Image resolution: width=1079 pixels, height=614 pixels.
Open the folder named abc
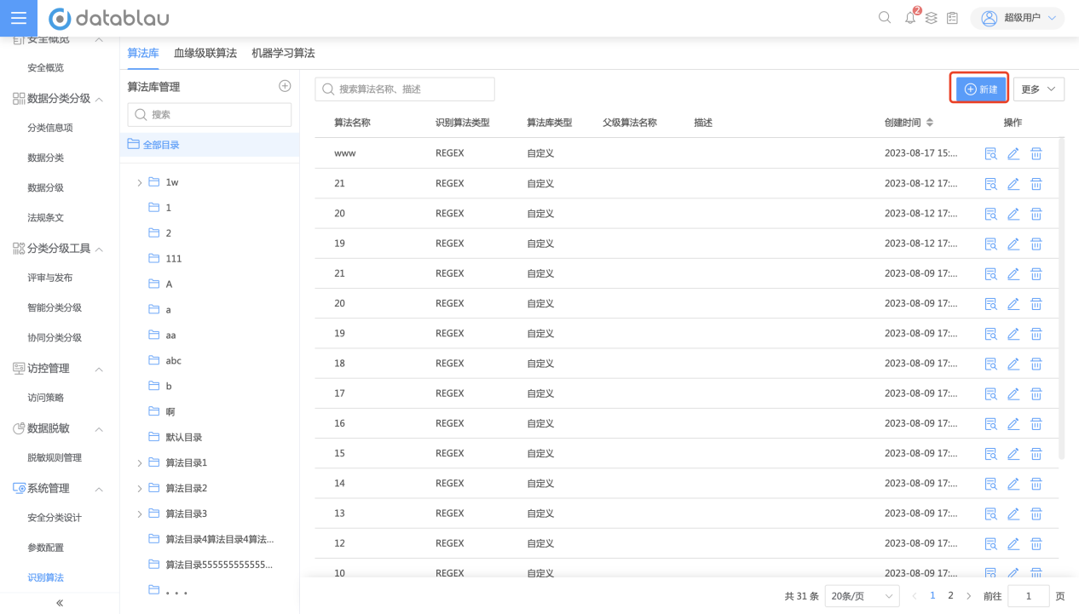coord(173,361)
